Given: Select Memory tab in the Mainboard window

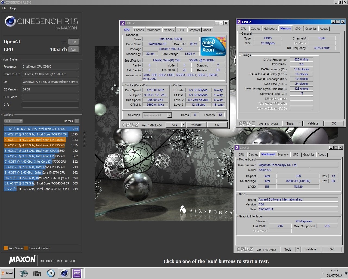Looking at the screenshot, I should [283, 154].
